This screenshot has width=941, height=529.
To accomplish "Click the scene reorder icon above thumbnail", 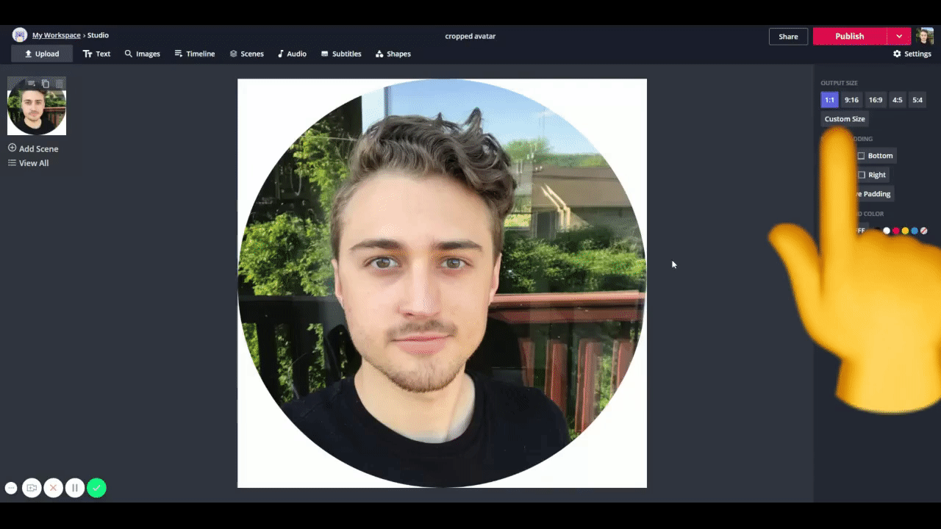I will click(x=32, y=84).
